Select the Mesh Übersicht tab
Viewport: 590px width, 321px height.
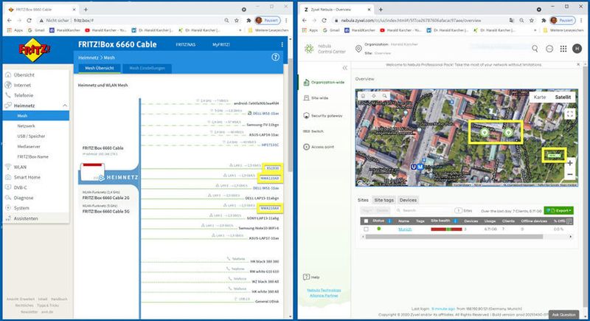pyautogui.click(x=100, y=68)
